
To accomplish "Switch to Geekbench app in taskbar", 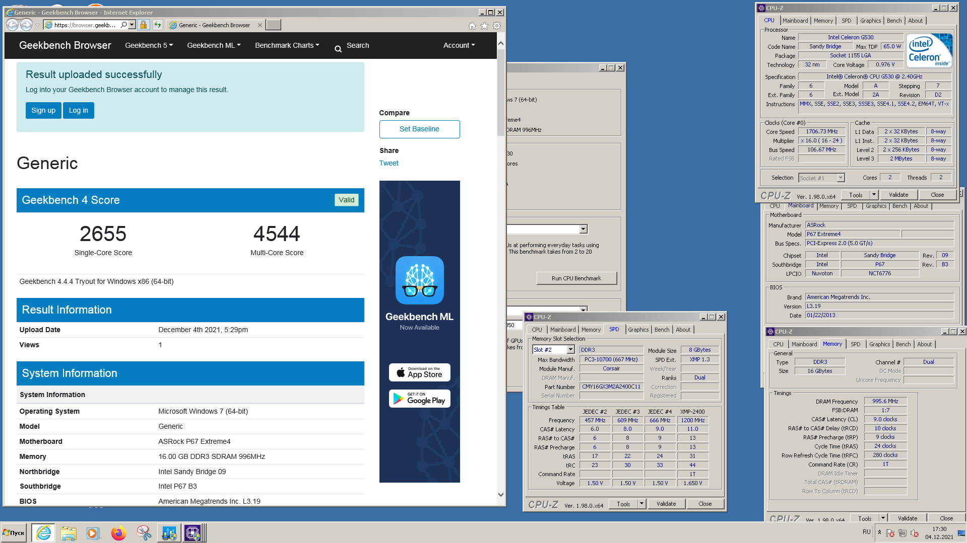I will click(169, 533).
